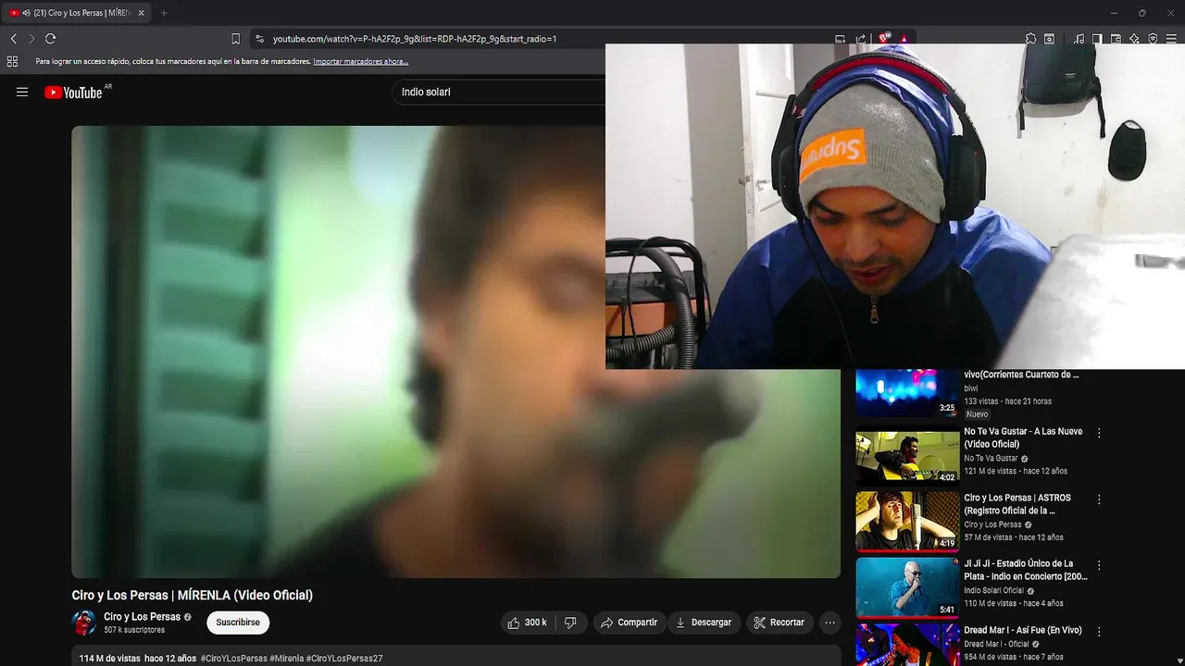This screenshot has height=666, width=1185.
Task: Close the Ciro y Los Persas browser tab
Action: click(x=142, y=13)
